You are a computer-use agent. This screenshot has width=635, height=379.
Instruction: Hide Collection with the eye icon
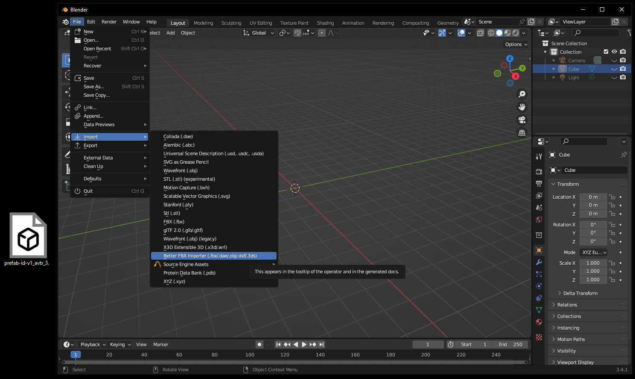point(614,52)
